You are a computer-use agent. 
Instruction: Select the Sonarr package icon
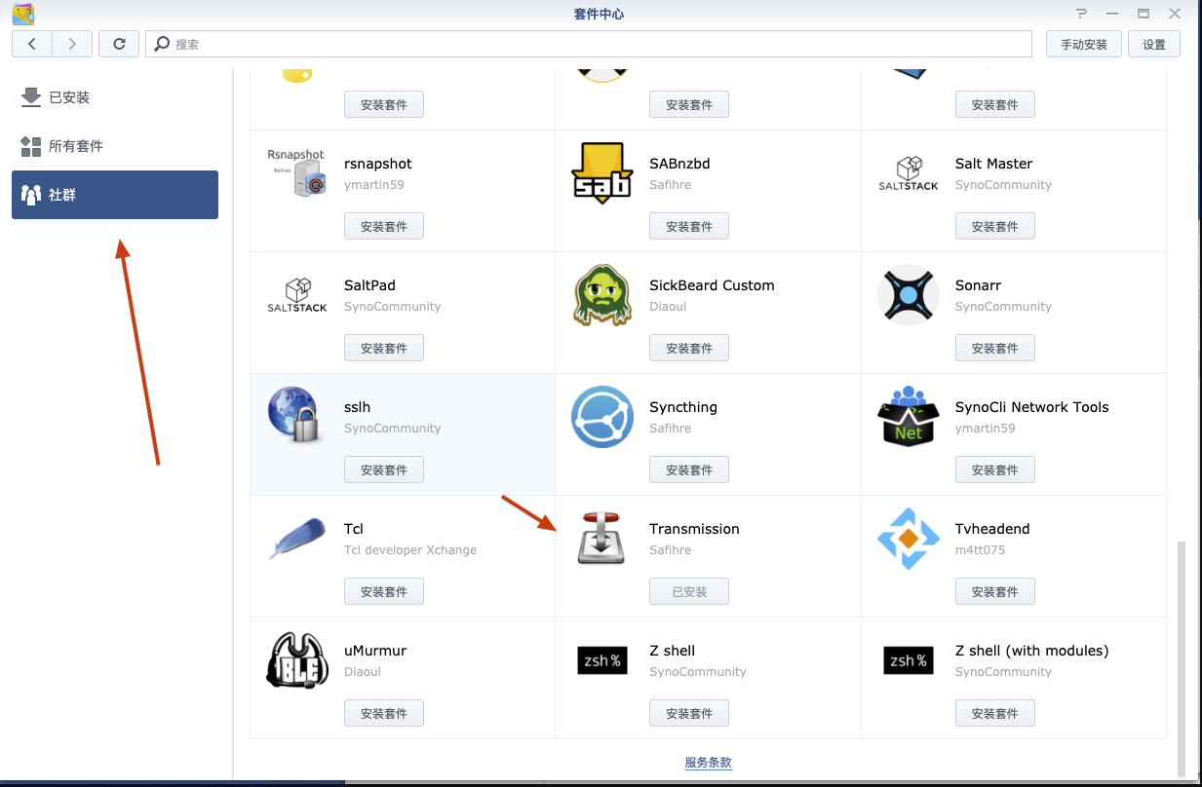coord(908,295)
